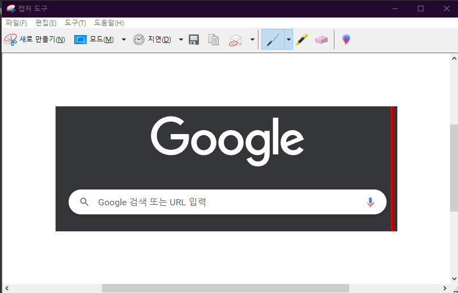The height and width of the screenshot is (293, 458).
Task: Click the horizontal scrollbar thumb
Action: (x=226, y=288)
